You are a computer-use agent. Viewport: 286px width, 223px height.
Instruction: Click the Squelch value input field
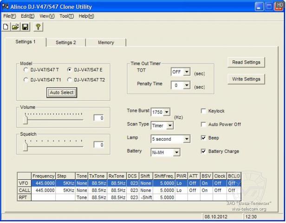pos(98,145)
